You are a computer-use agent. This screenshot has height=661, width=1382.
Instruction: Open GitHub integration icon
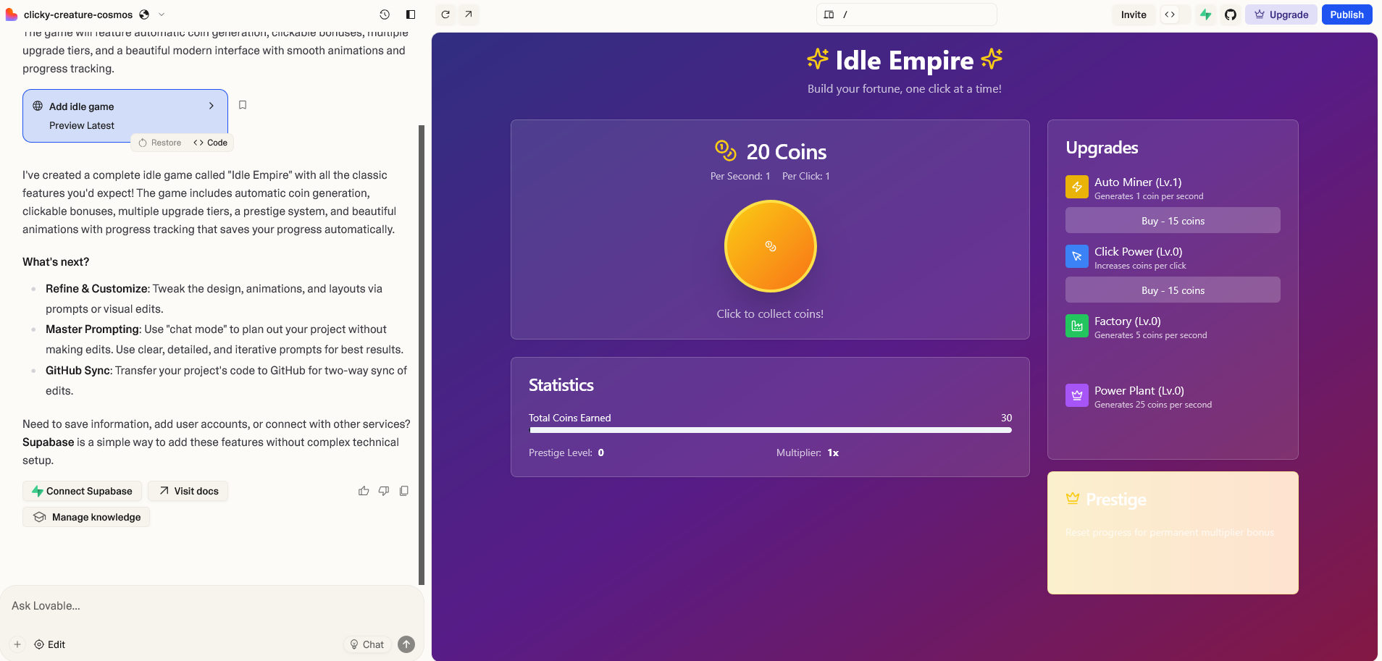(1231, 14)
